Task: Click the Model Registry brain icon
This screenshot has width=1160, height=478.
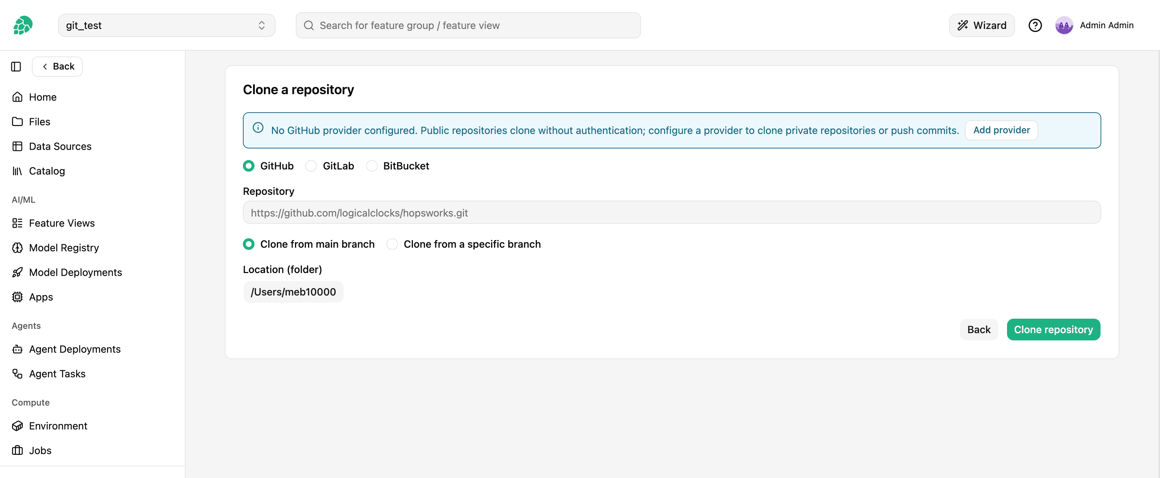Action: click(x=17, y=248)
